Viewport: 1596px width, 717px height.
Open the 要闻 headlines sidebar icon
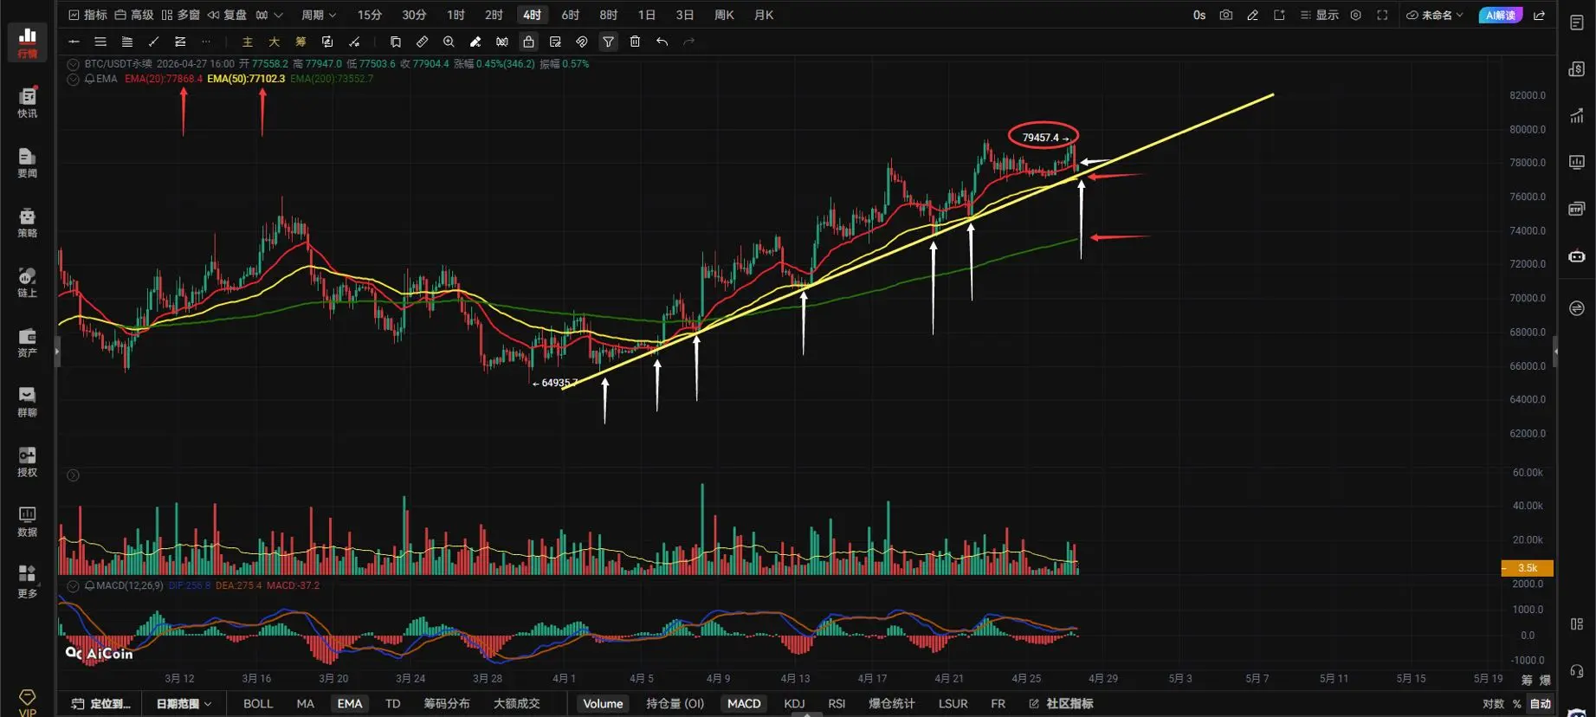point(27,162)
